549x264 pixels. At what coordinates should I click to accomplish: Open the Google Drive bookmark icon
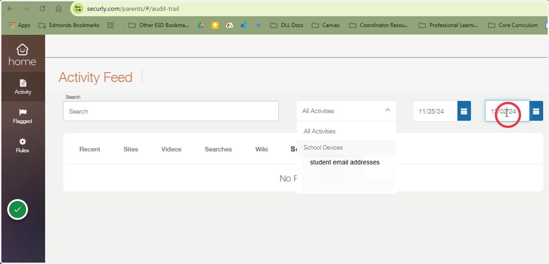pyautogui.click(x=200, y=25)
